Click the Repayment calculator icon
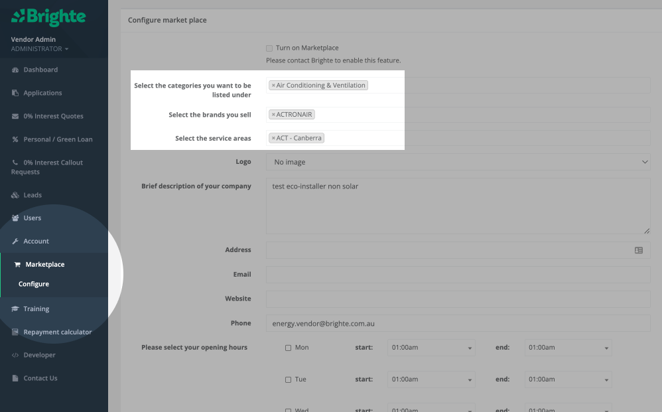The height and width of the screenshot is (412, 662). (x=15, y=332)
